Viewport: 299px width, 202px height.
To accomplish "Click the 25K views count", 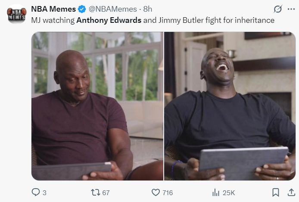I will [229, 193].
